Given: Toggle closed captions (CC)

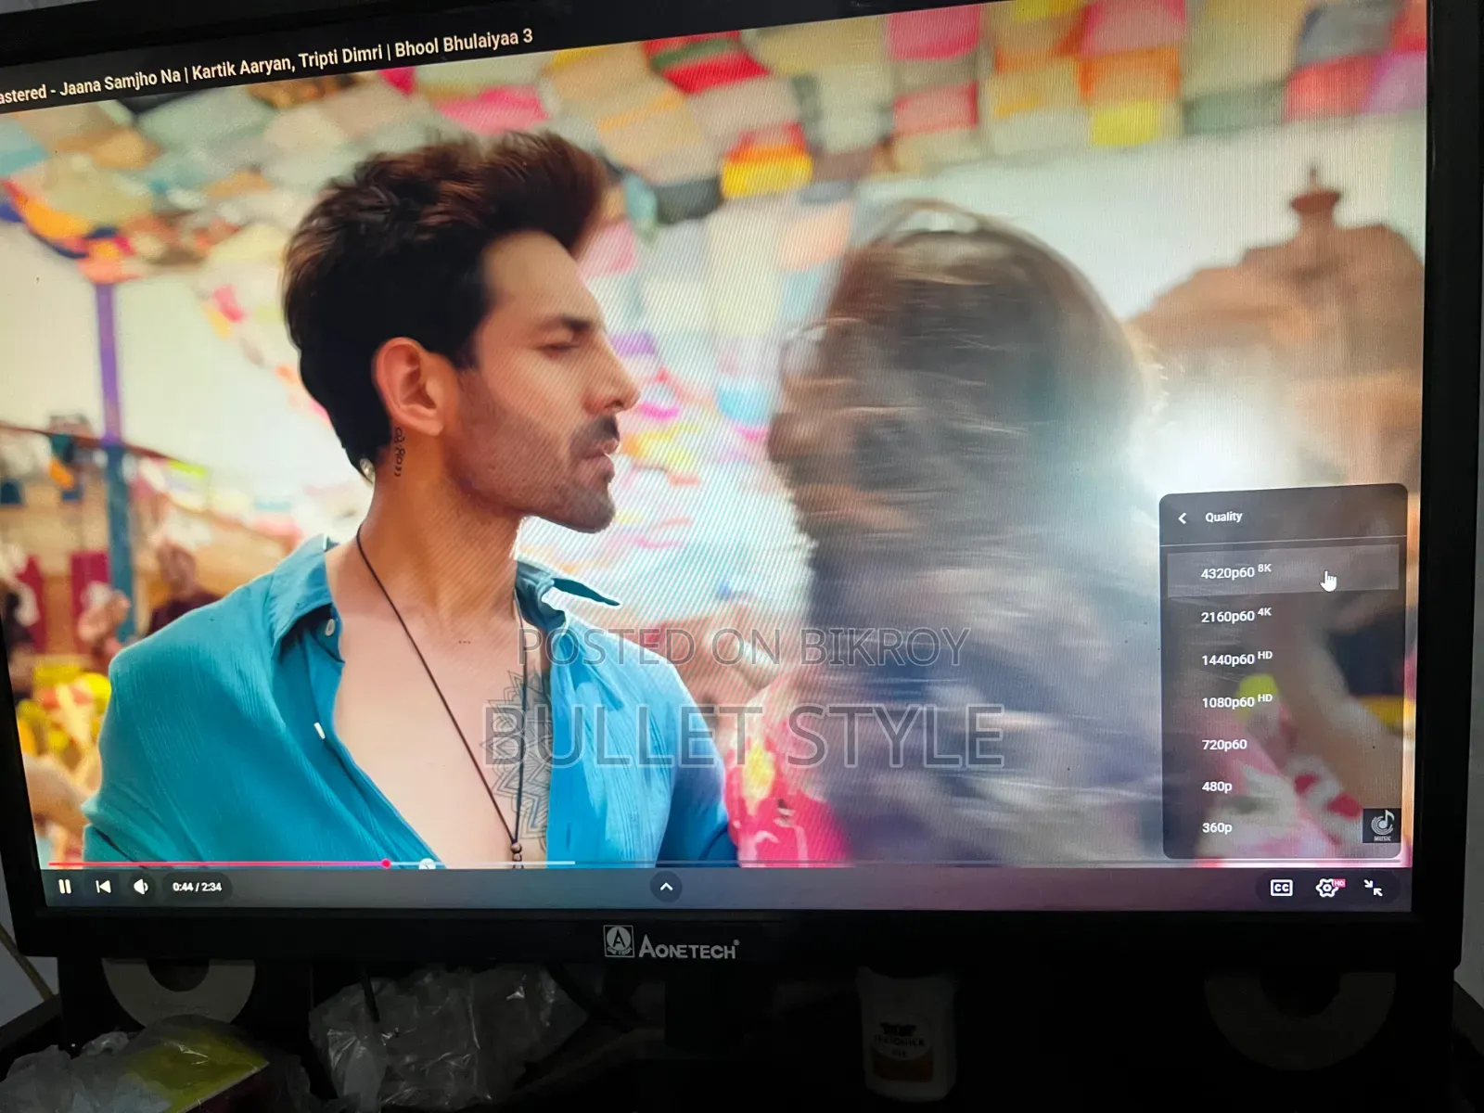Looking at the screenshot, I should pyautogui.click(x=1281, y=888).
